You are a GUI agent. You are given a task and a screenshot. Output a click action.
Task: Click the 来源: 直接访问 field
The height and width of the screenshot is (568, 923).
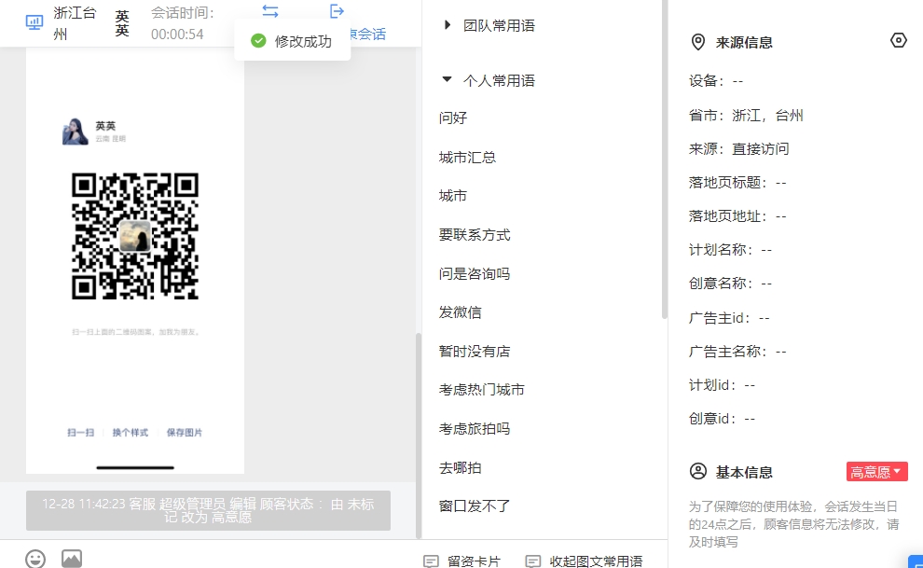738,149
